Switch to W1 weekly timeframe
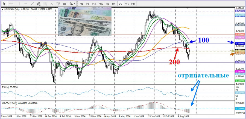Screen dimensions: 246x119 pos(127,4)
